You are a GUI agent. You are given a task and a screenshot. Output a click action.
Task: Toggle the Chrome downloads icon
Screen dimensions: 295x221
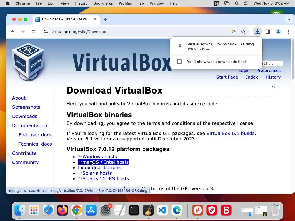click(257, 32)
